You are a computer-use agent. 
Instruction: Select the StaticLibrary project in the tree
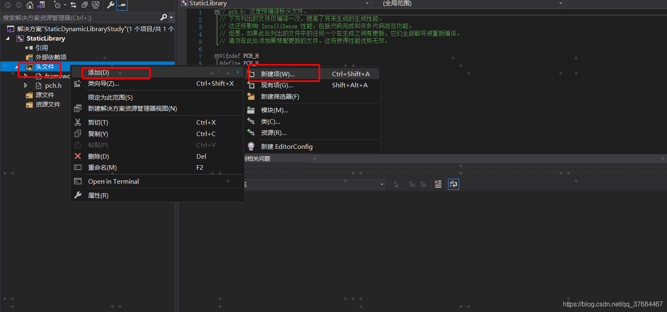46,39
